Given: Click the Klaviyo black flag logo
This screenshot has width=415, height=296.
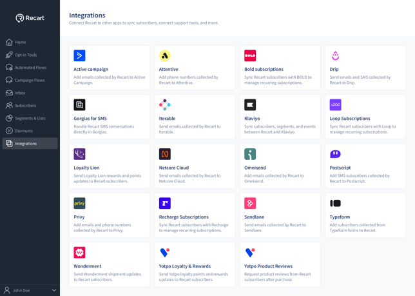Looking at the screenshot, I should (x=250, y=105).
